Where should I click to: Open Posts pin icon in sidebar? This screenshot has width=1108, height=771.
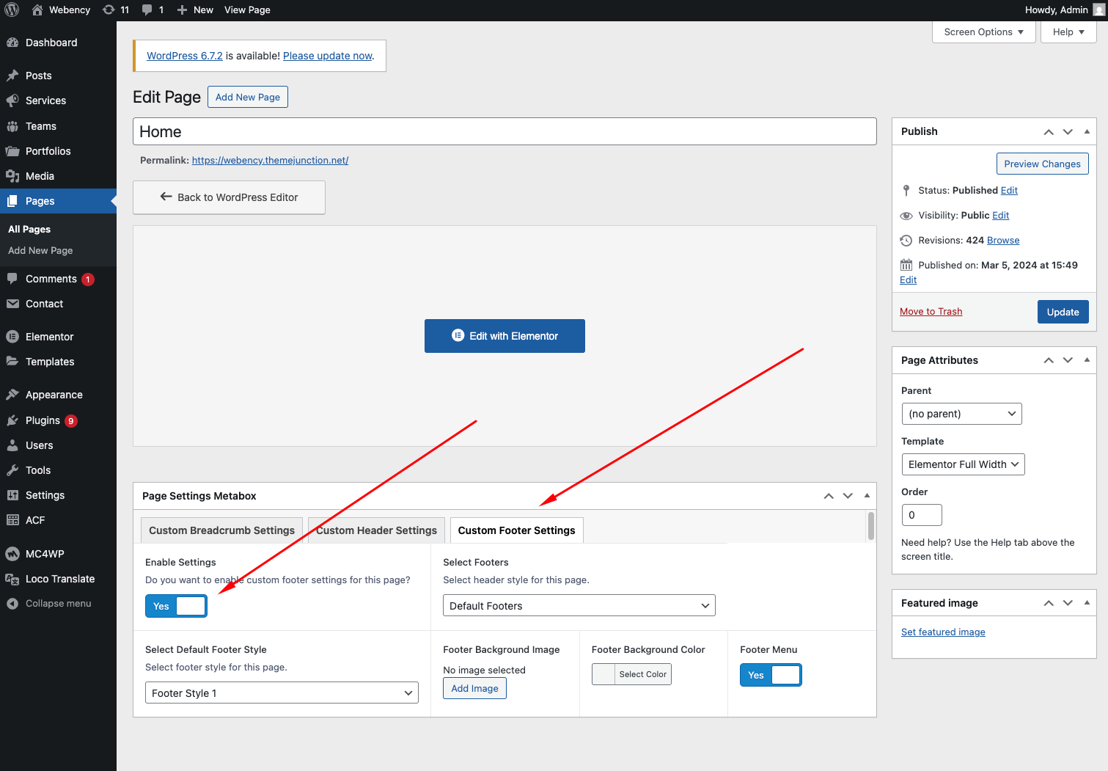(12, 76)
